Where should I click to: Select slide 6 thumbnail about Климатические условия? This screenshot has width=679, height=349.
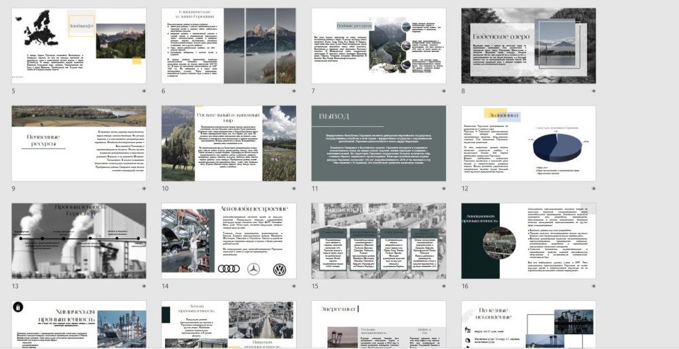[229, 46]
